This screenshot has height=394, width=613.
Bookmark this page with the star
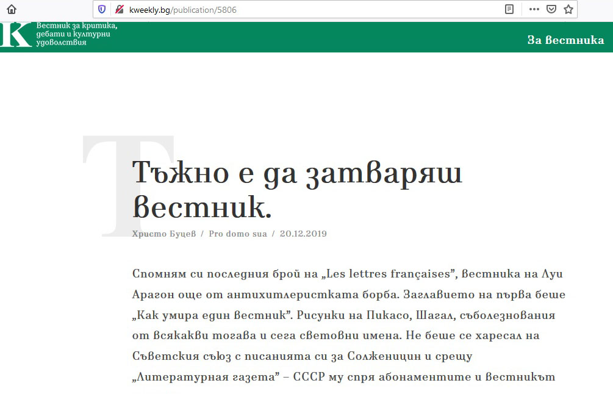[568, 9]
